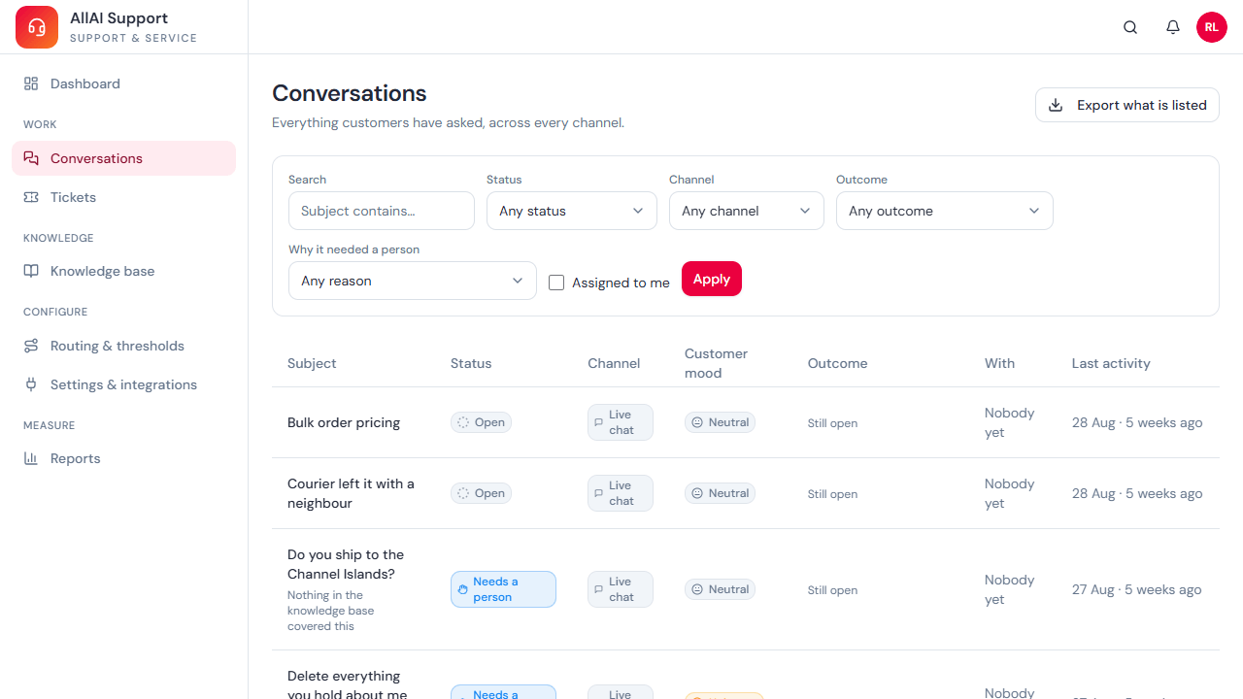This screenshot has width=1243, height=699.
Task: Click Live chat badge in Bulk order row
Action: [621, 422]
